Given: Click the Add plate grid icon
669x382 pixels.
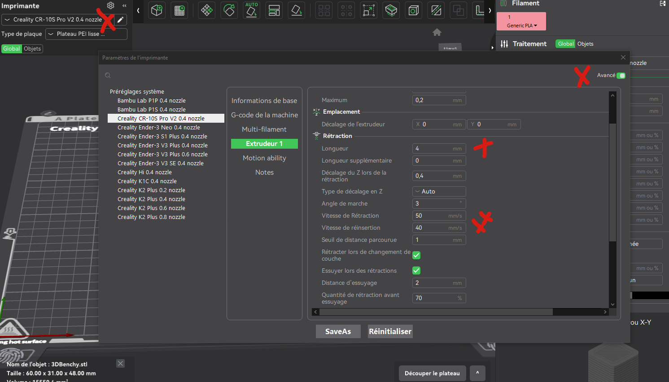Looking at the screenshot, I should tap(179, 10).
